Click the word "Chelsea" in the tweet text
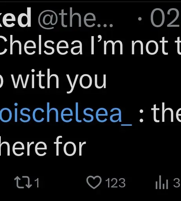Image resolution: width=181 pixels, height=201 pixels. tap(41, 45)
